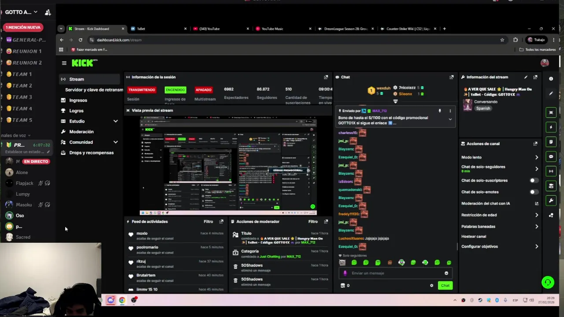Click the stream preview thumbnail
Viewport: 564px width, 317px height.
228,166
